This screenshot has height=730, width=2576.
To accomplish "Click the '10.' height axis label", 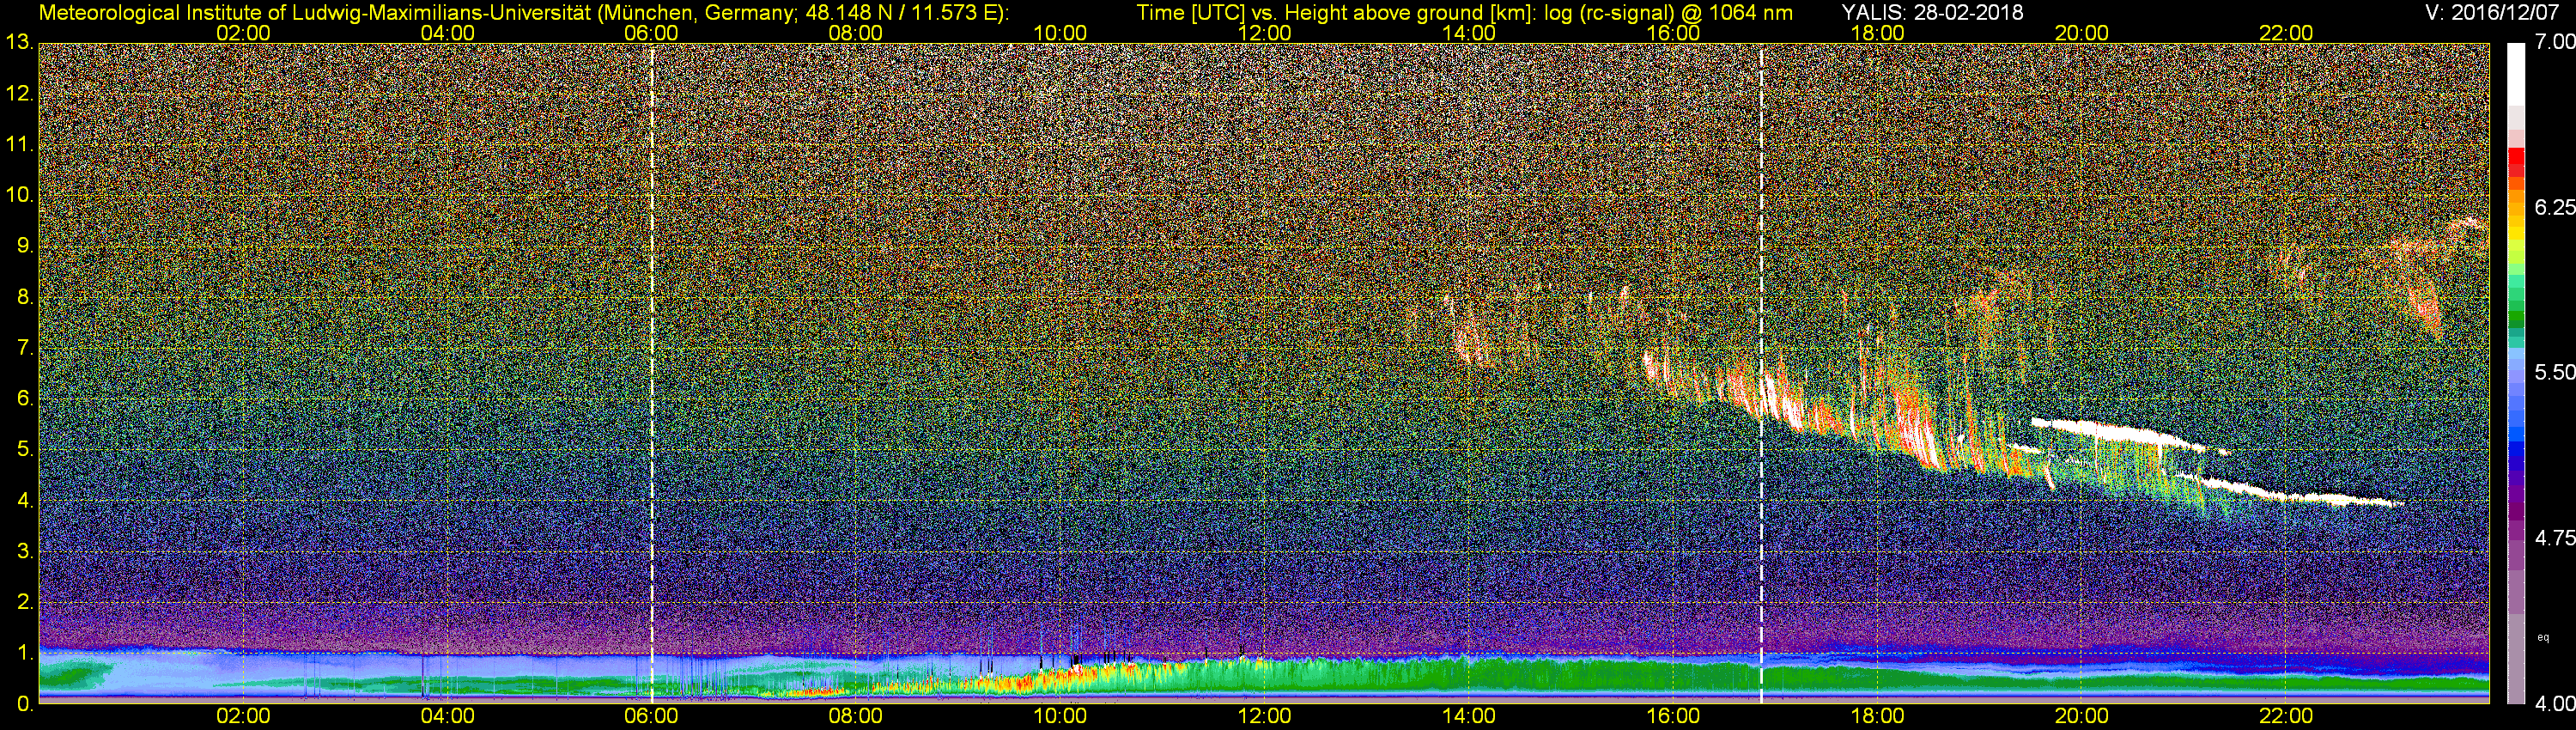I will 19,195.
